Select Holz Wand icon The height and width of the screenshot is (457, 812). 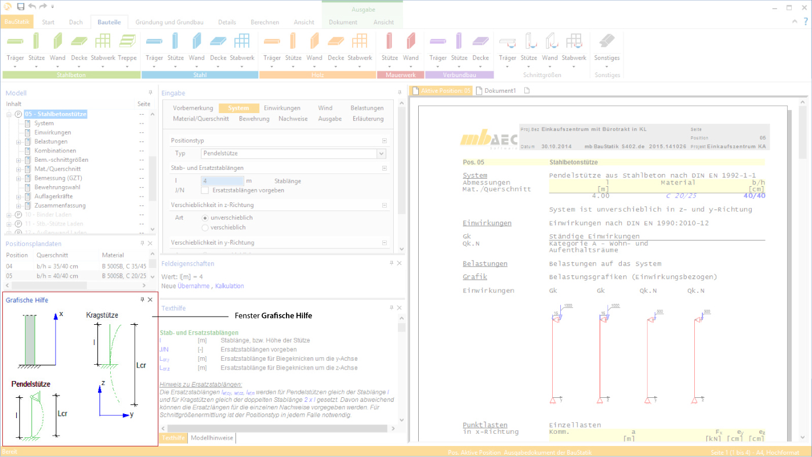(x=314, y=41)
